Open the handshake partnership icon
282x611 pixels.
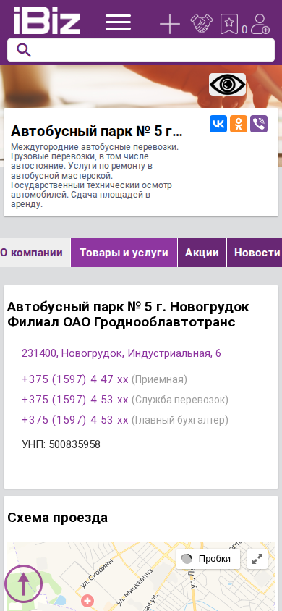[202, 23]
